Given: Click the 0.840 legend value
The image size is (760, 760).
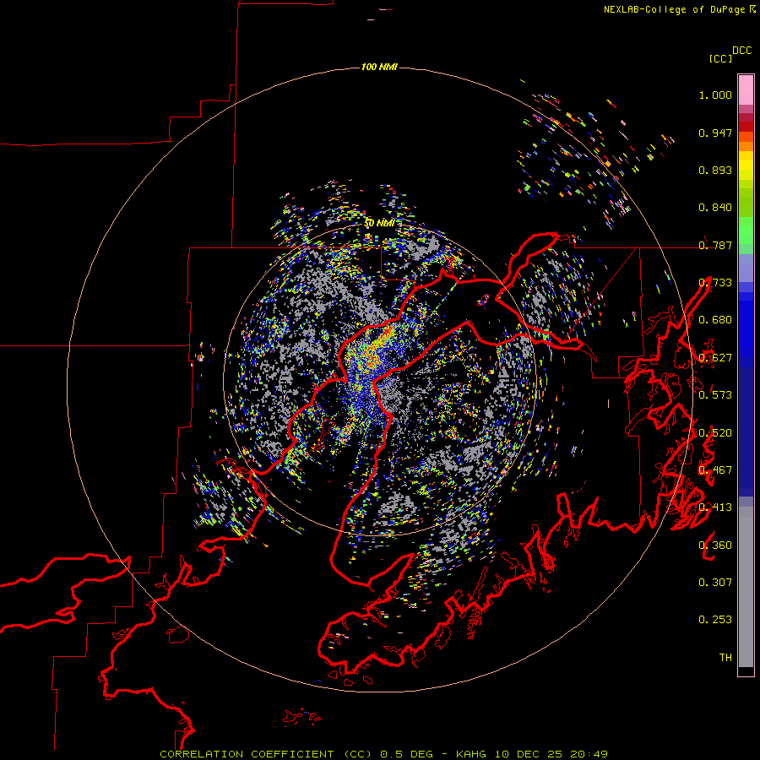Looking at the screenshot, I should (715, 208).
